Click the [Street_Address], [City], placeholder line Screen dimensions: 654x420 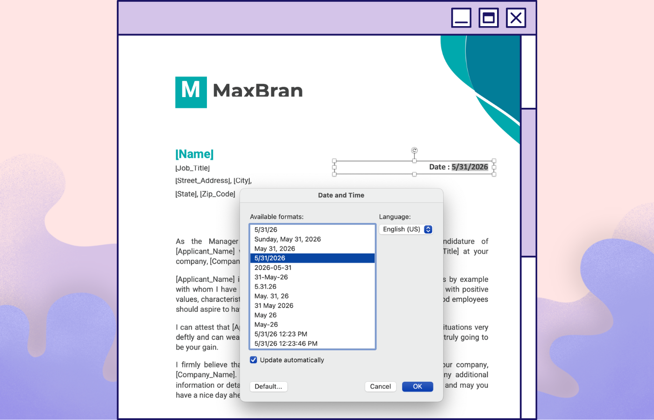coord(213,181)
